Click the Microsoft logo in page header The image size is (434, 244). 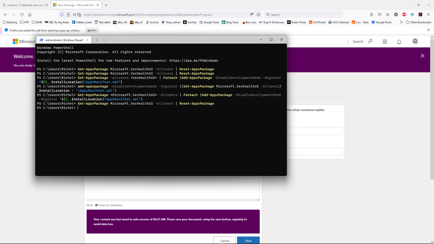[15, 42]
